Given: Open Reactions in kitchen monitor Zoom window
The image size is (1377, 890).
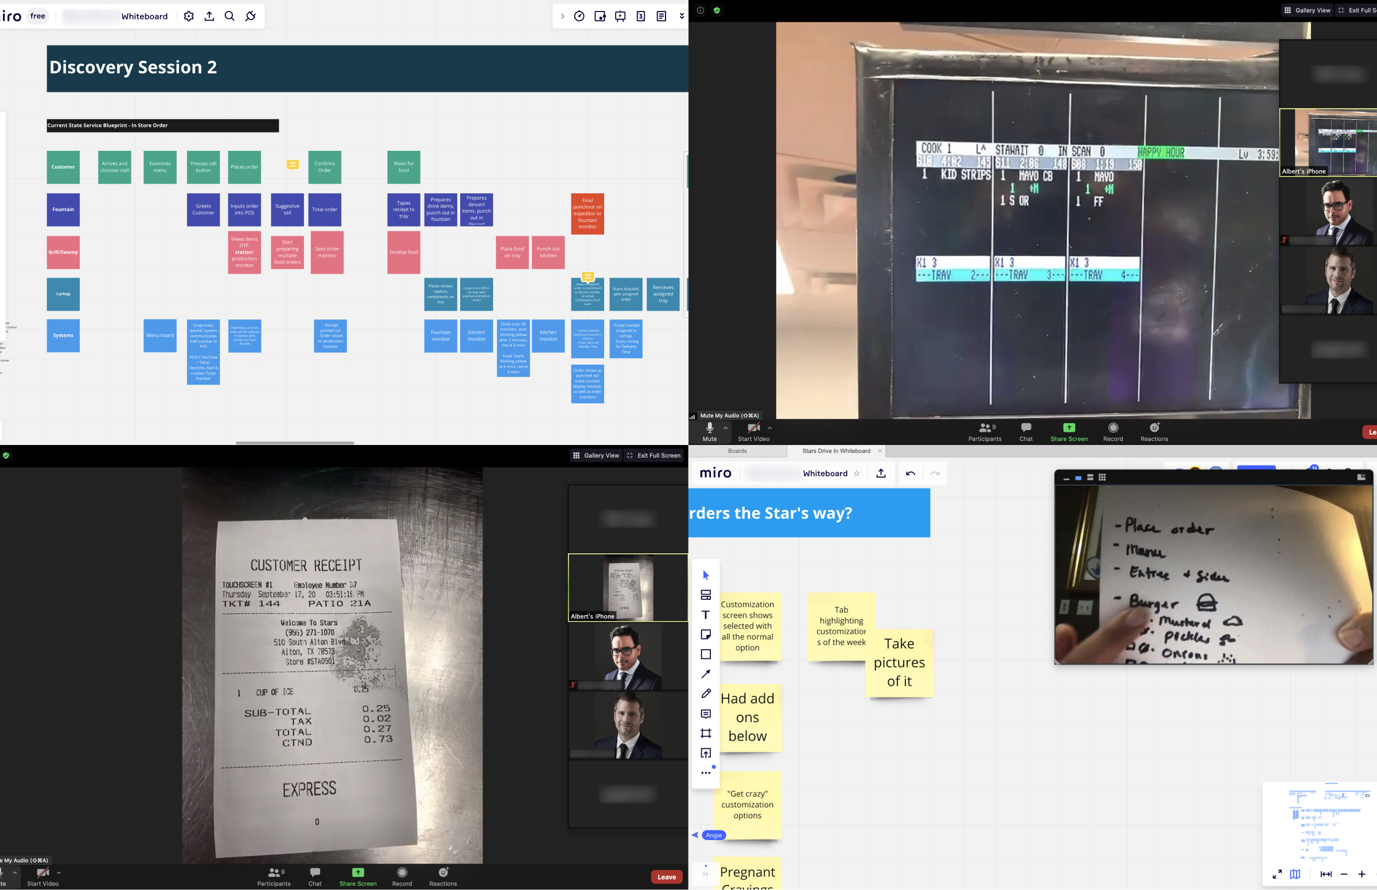Looking at the screenshot, I should pos(1154,432).
